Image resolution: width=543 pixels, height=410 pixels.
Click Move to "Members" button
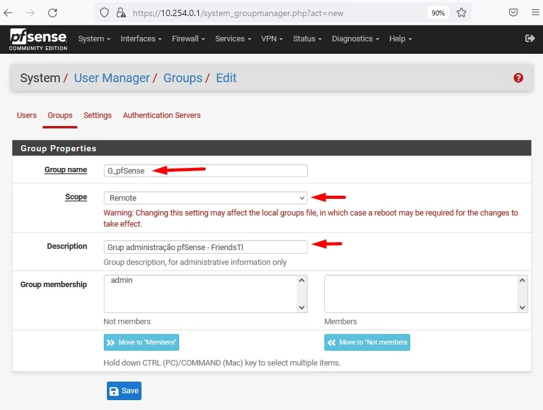141,342
